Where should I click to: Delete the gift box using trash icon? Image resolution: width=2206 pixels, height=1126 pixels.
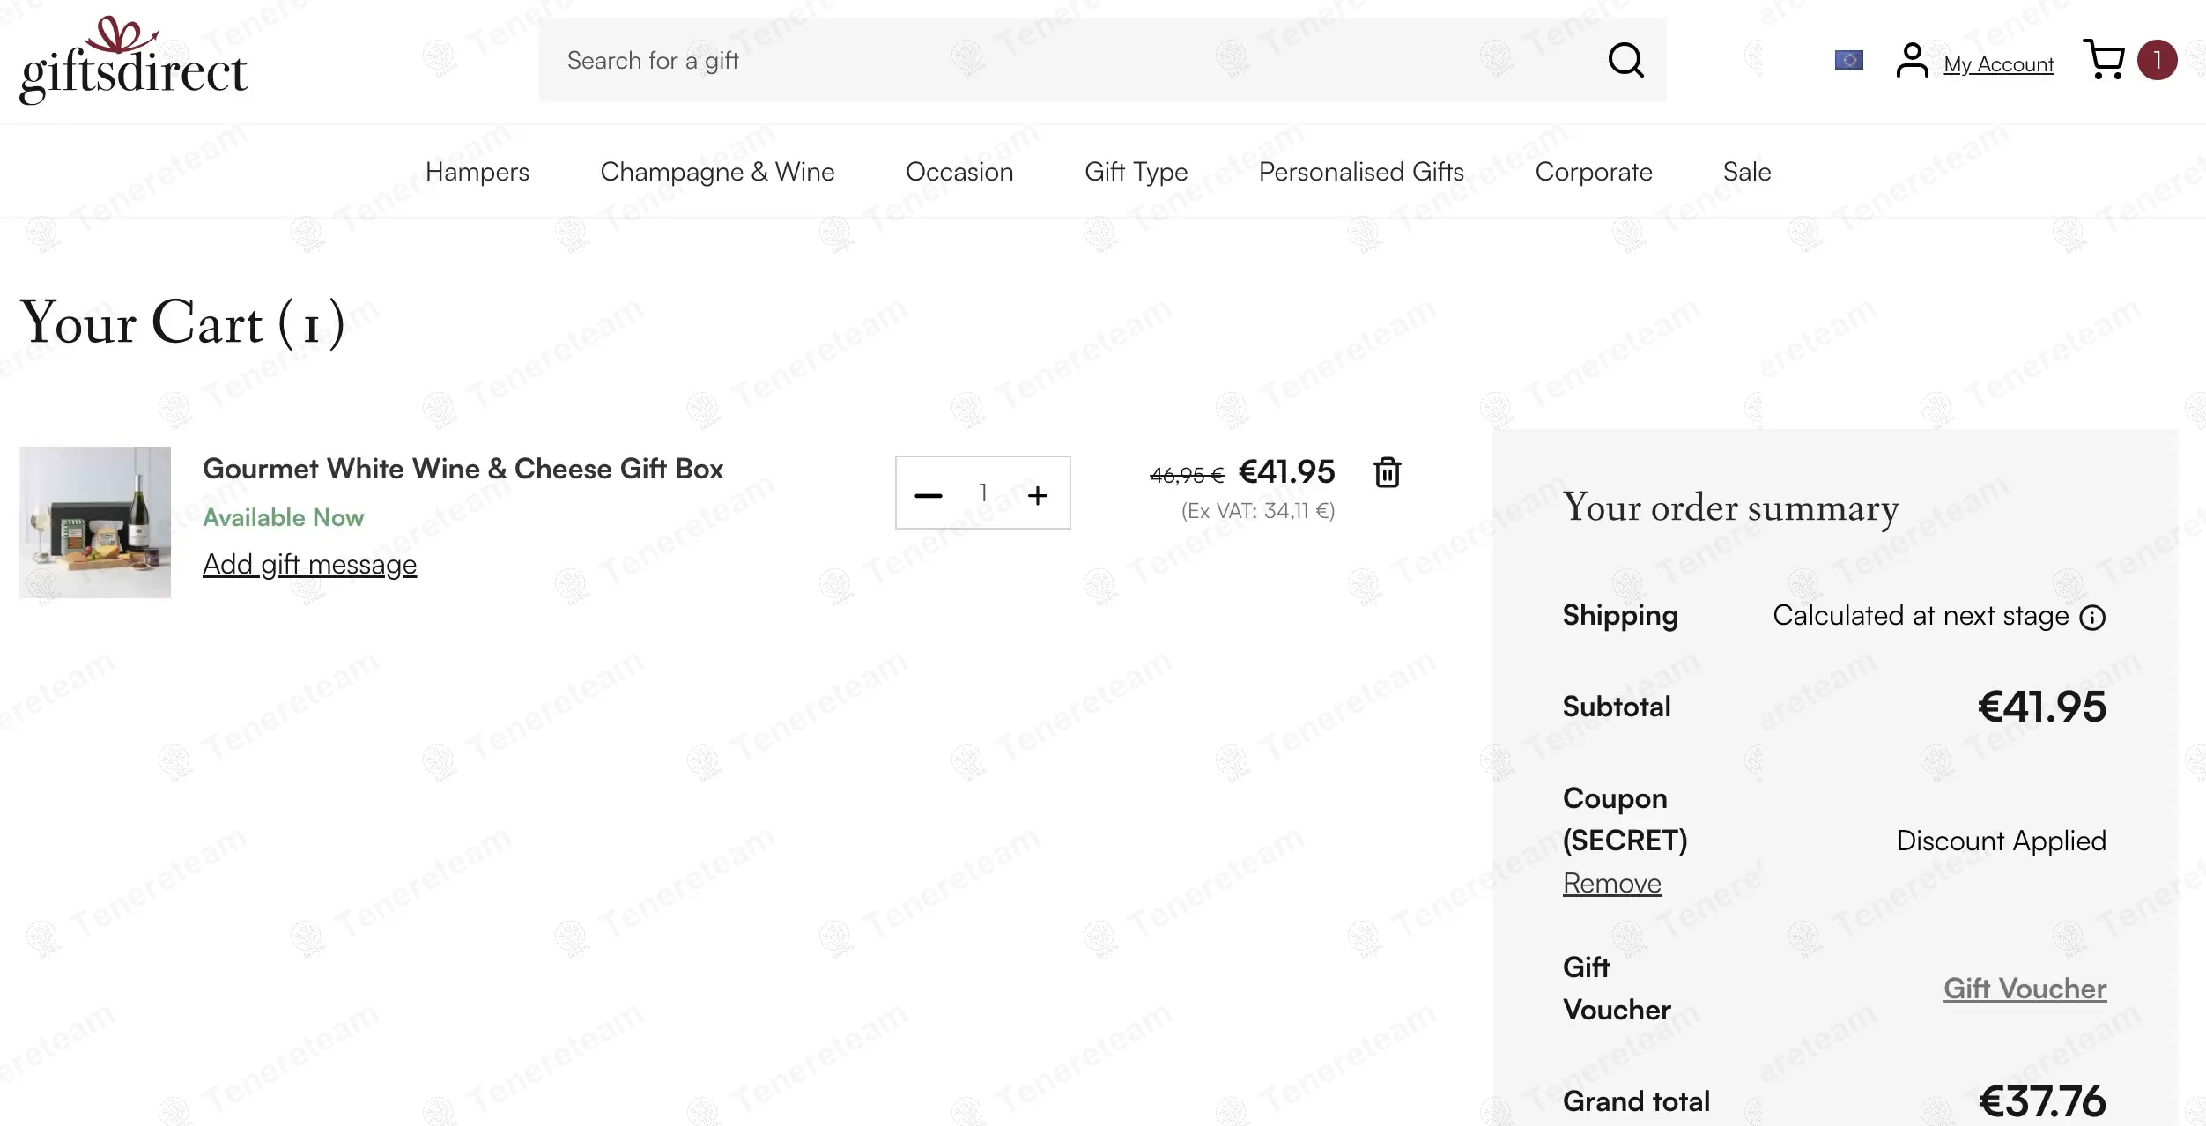[1388, 472]
